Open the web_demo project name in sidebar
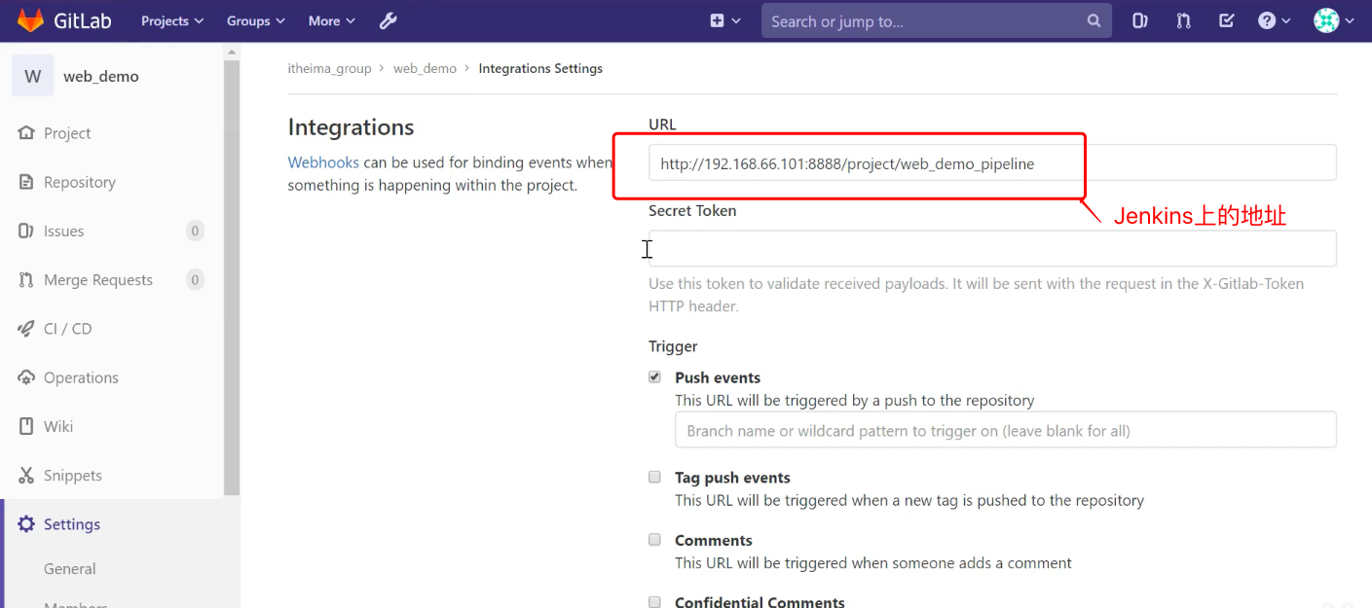 (x=101, y=76)
